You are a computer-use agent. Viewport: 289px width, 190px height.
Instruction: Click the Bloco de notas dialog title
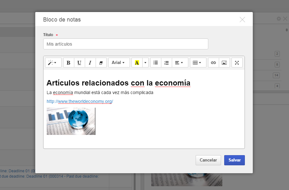pyautogui.click(x=62, y=20)
